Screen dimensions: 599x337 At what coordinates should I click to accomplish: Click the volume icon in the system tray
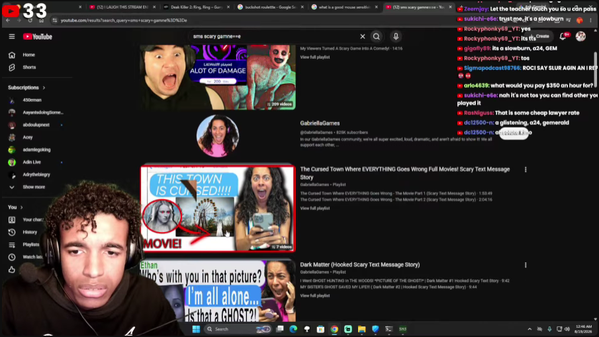[567, 329]
